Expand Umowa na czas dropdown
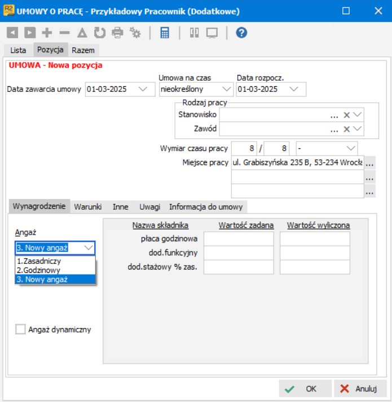The image size is (392, 402). click(x=227, y=89)
